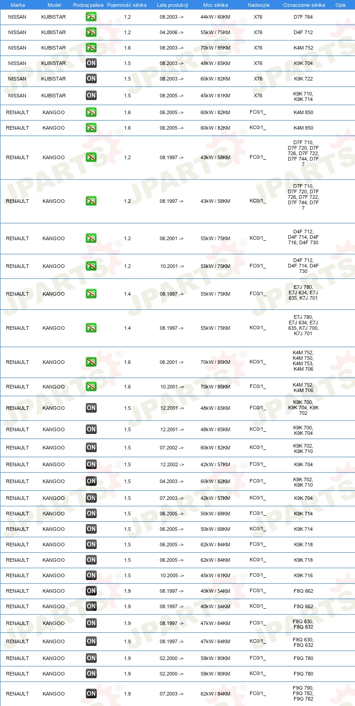Select the production date 04.2006 ->

[172, 32]
